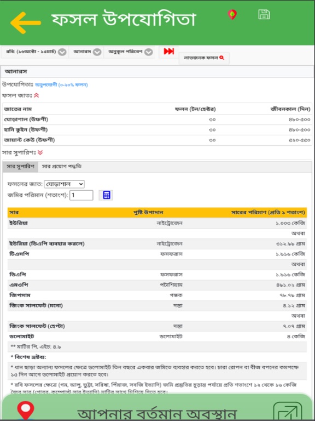Click সারের পরিমাণ column header

268,213
